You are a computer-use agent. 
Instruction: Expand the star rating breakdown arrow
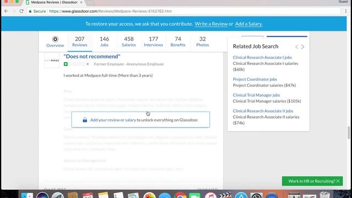coord(87,64)
